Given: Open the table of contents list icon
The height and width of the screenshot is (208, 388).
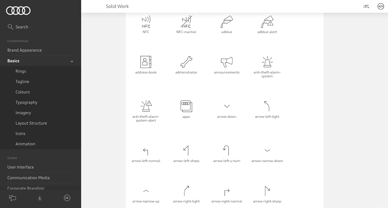Looking at the screenshot, I should pyautogui.click(x=366, y=6).
